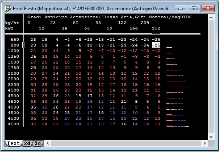Click the 122 kg/hr column header
Screen dimensions: 220x152
pyautogui.click(x=122, y=23)
